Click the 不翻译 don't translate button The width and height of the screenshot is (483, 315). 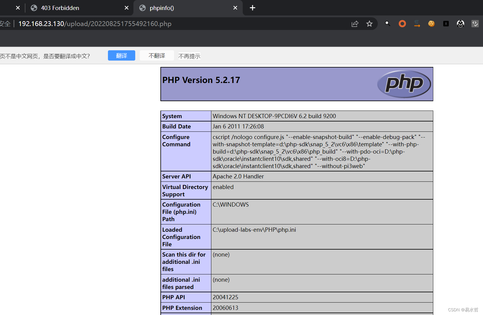click(157, 55)
